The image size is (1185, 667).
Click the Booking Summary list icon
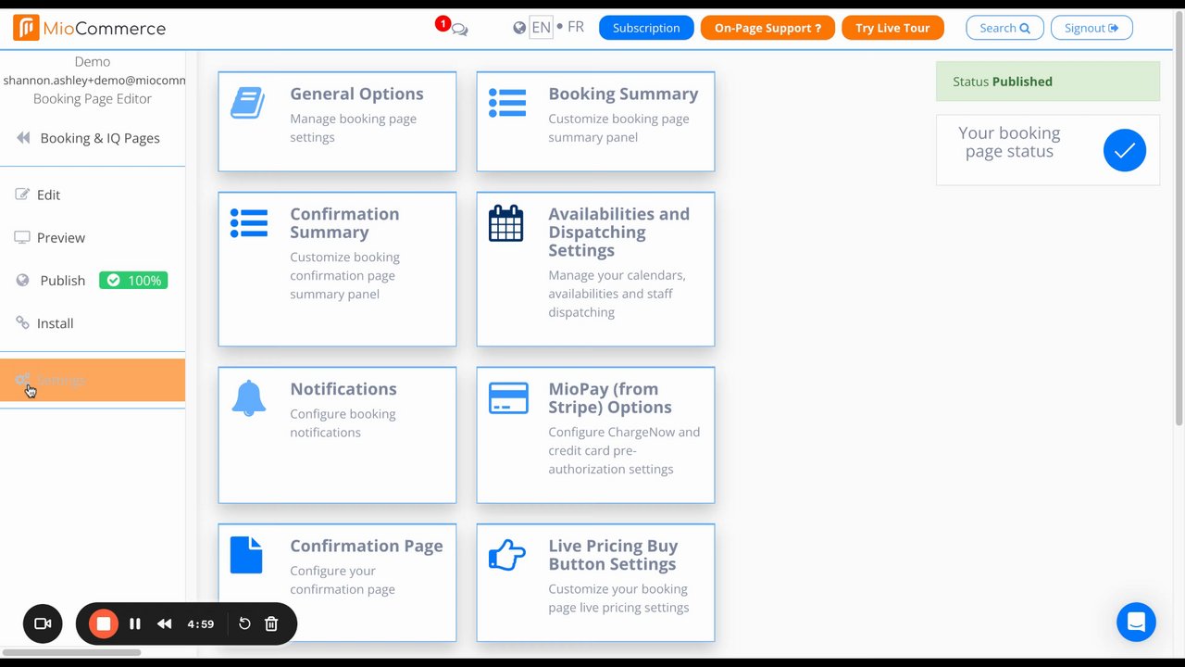pyautogui.click(x=507, y=103)
